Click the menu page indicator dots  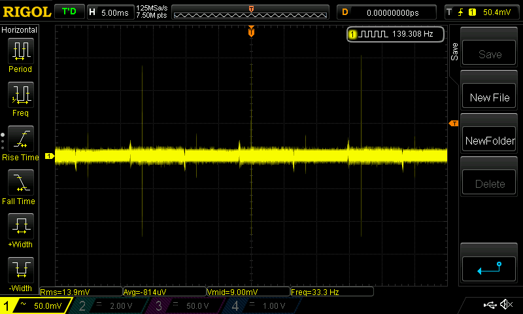[x=3, y=141]
